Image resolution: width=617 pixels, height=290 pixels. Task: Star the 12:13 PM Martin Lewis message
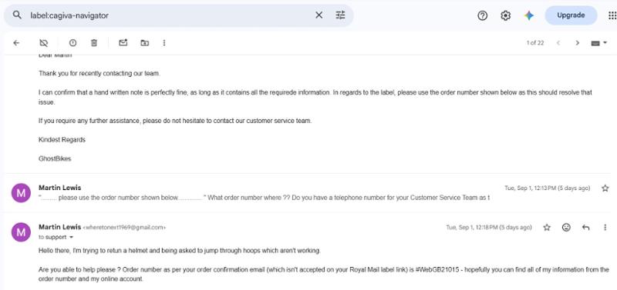click(x=605, y=188)
